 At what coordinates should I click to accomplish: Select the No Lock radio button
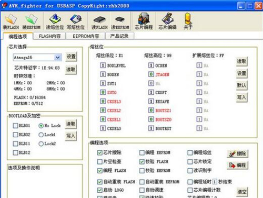coord(41,126)
